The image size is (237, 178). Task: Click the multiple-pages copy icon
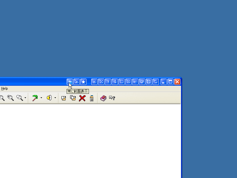(73, 98)
